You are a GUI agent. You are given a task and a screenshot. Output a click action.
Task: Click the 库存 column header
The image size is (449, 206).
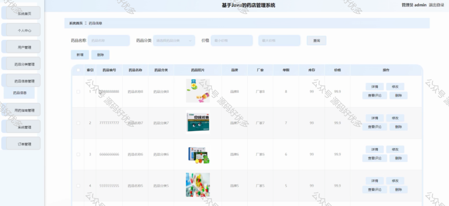pyautogui.click(x=312, y=70)
